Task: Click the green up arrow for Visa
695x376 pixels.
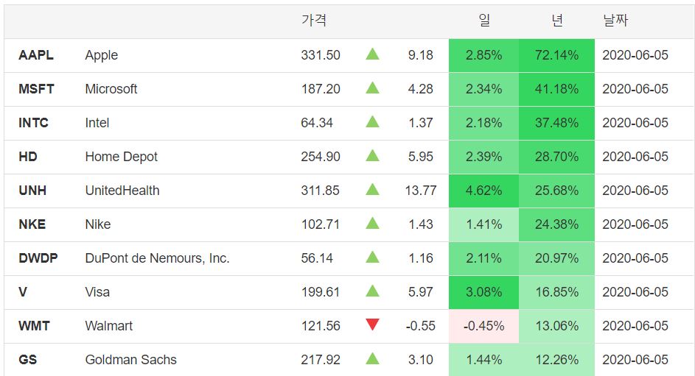Action: [372, 291]
